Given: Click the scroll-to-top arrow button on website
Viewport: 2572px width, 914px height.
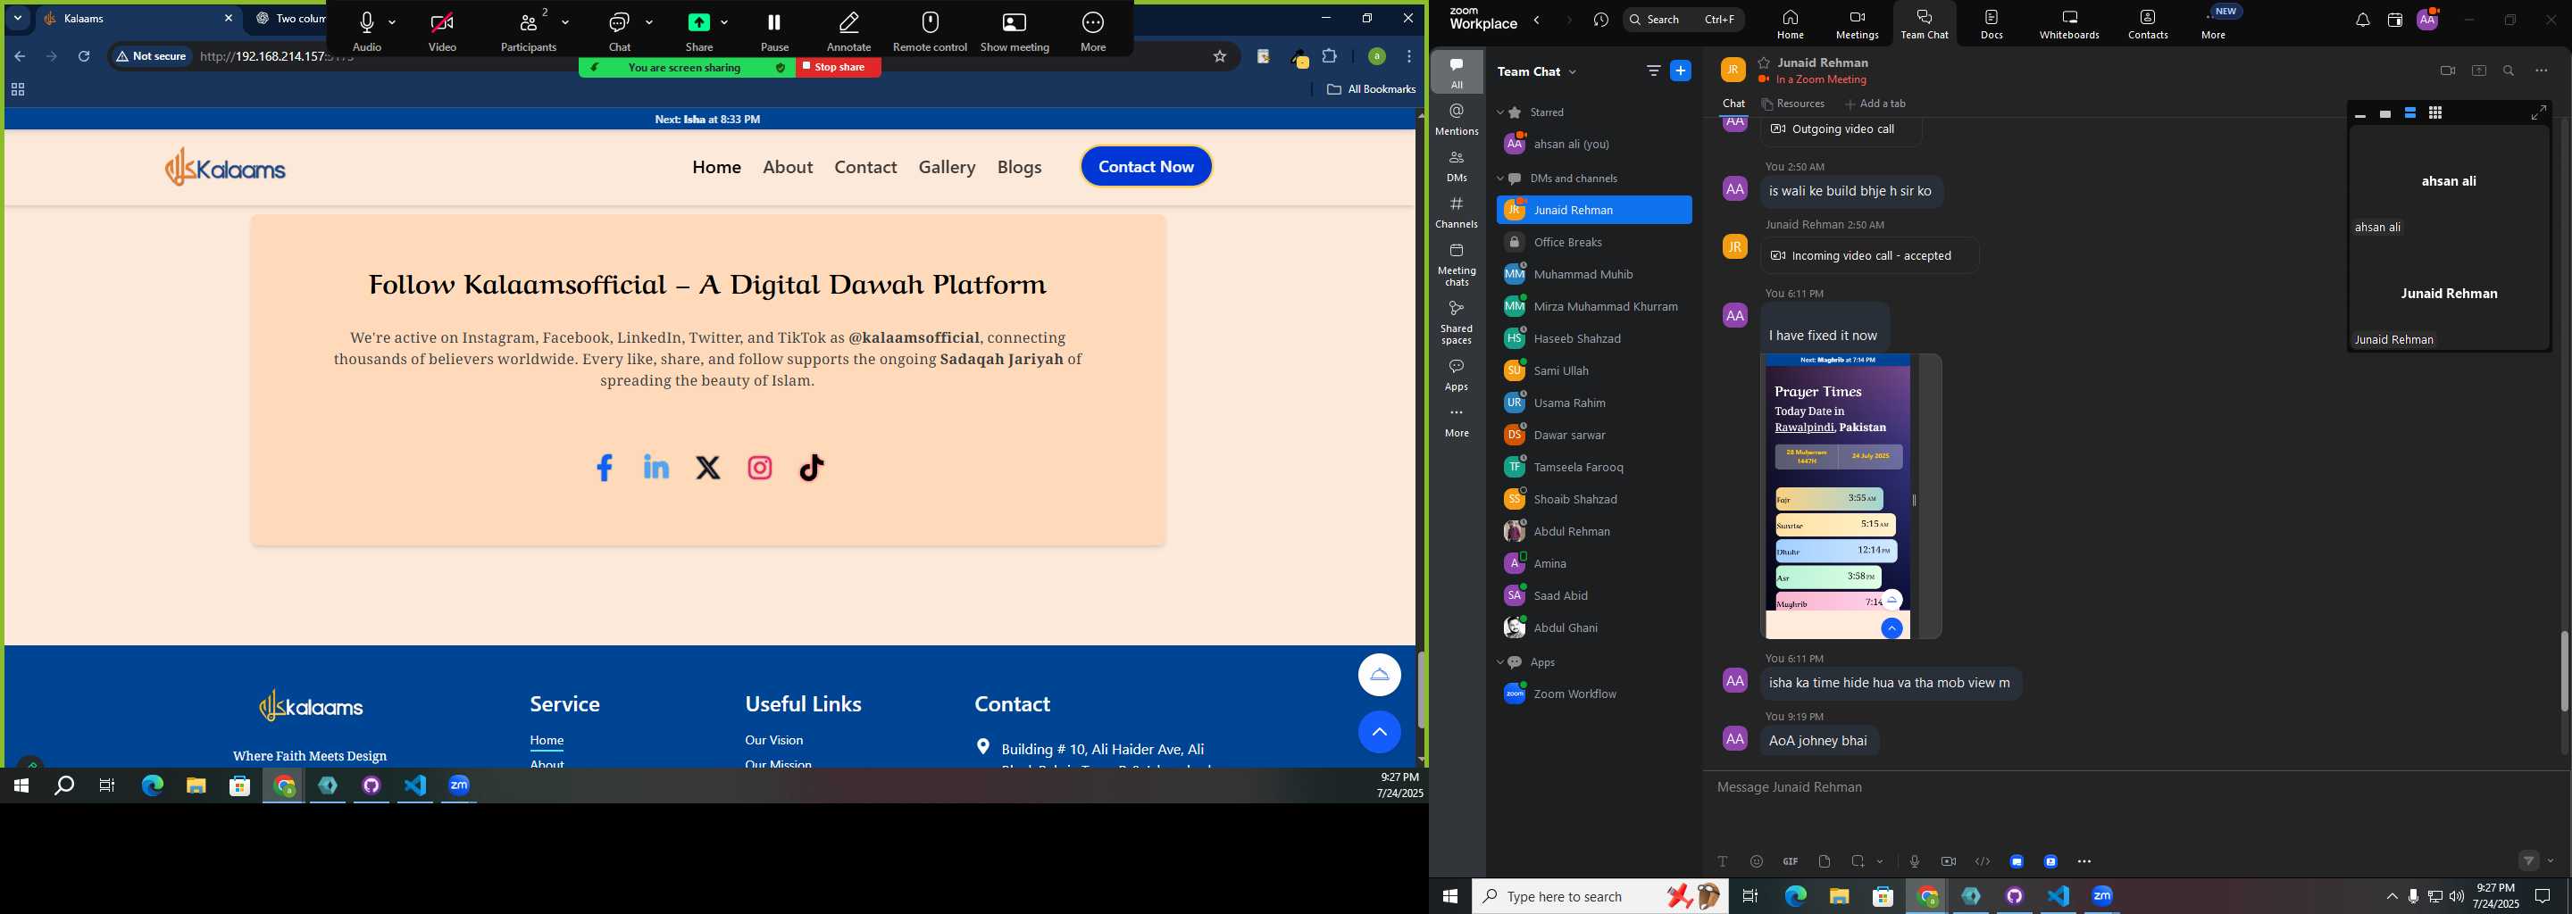Looking at the screenshot, I should coord(1379,733).
